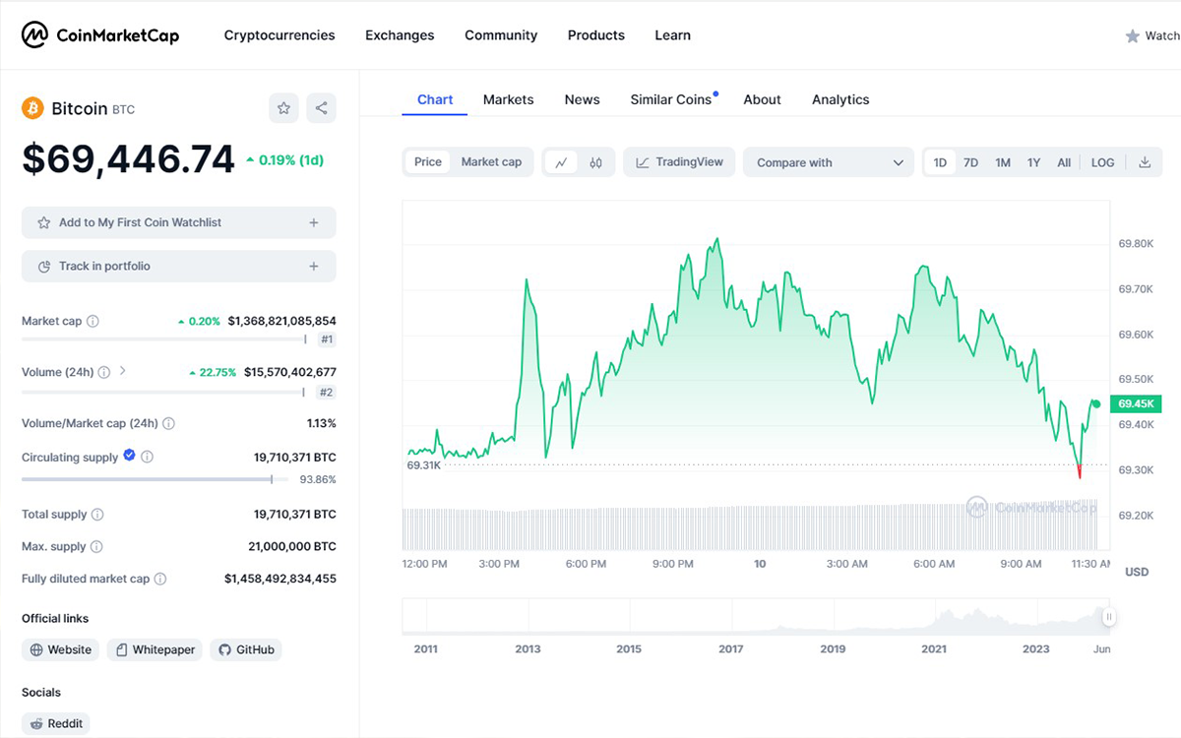Set chart range to All
The image size is (1181, 738).
pos(1064,162)
